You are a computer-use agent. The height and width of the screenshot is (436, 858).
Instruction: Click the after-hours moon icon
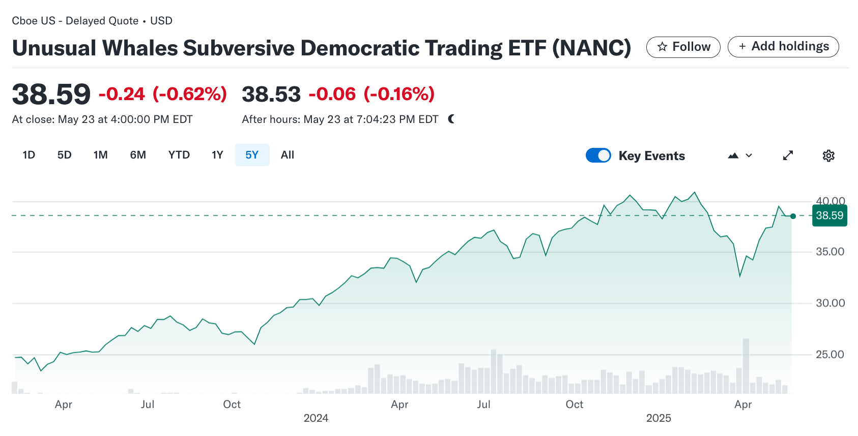point(450,119)
